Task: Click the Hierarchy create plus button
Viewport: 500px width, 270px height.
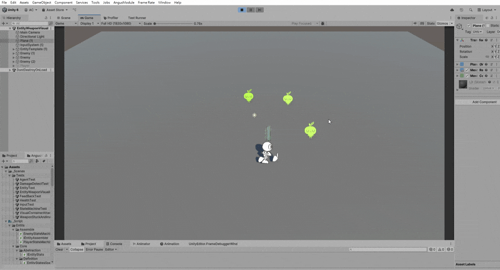Action: [5, 23]
